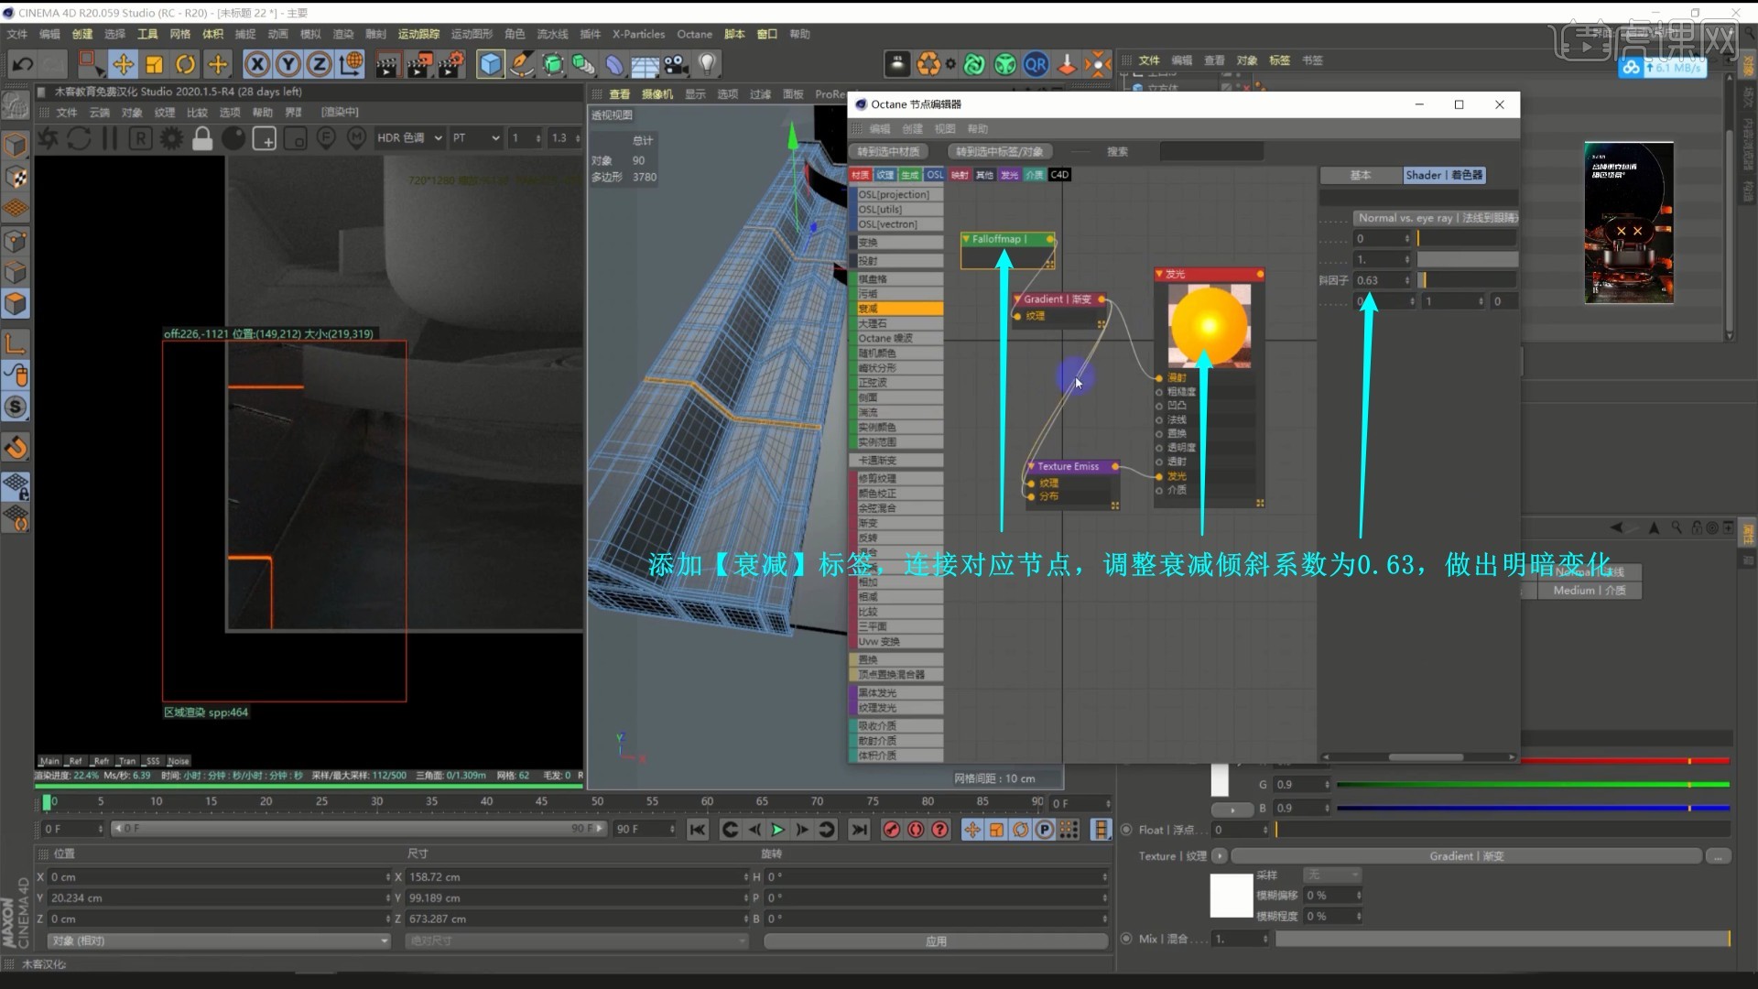Toggle the Mix radio button
The height and width of the screenshot is (989, 1758).
tap(1126, 939)
